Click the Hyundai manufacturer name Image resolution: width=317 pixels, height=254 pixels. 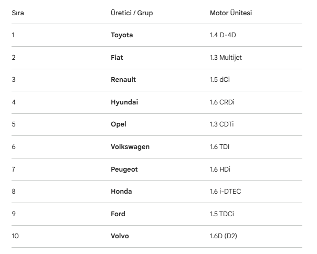click(124, 102)
